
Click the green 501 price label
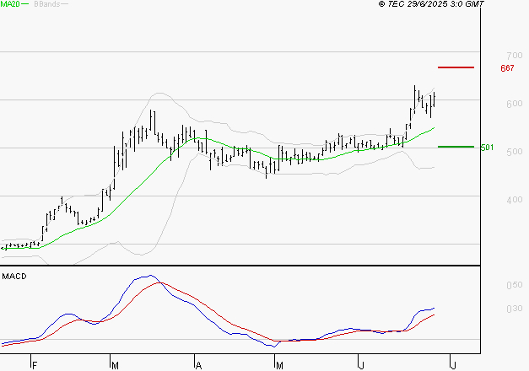coord(486,148)
